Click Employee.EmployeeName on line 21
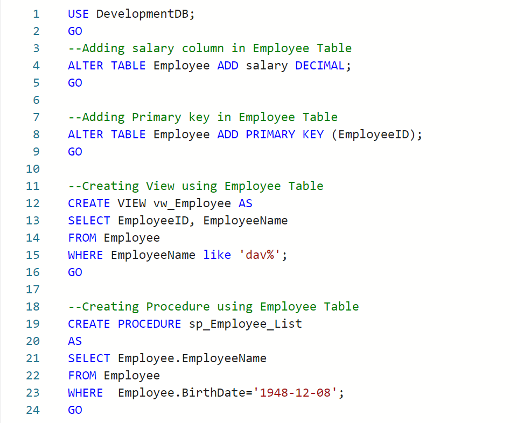Viewport: 517px width, 423px height. (192, 358)
